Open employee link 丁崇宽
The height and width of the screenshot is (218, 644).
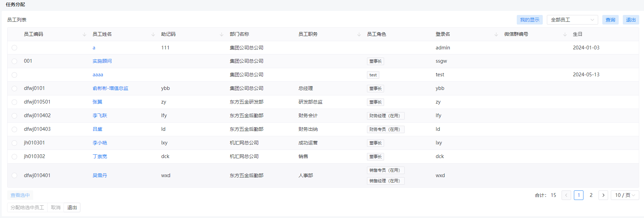pos(100,156)
